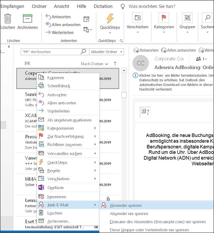This screenshot has width=214, height=233.
Task: Open the Kategorien flag dropdown
Action: (164, 23)
